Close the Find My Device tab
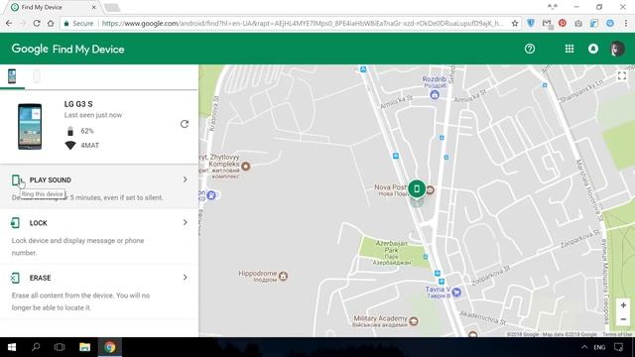This screenshot has width=635, height=357. [93, 7]
